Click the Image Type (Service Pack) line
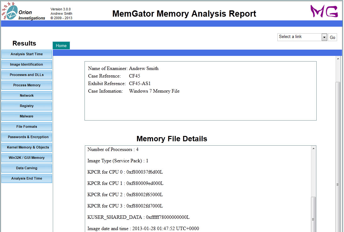Viewport: 344px width, 232px height. tap(118, 161)
